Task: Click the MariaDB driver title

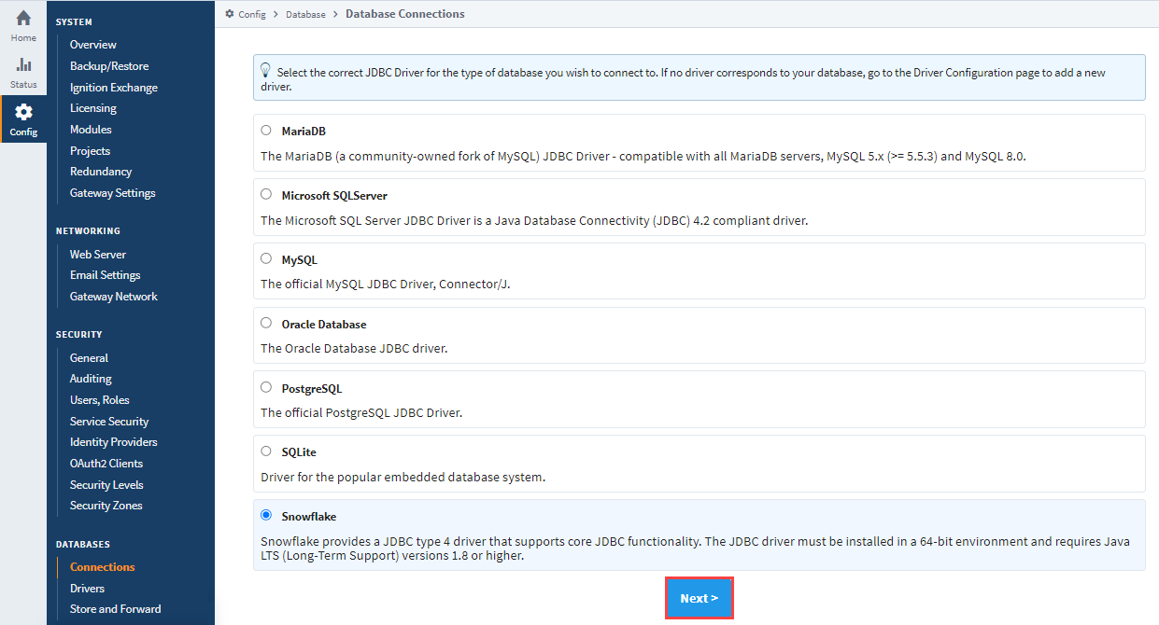Action: point(304,132)
